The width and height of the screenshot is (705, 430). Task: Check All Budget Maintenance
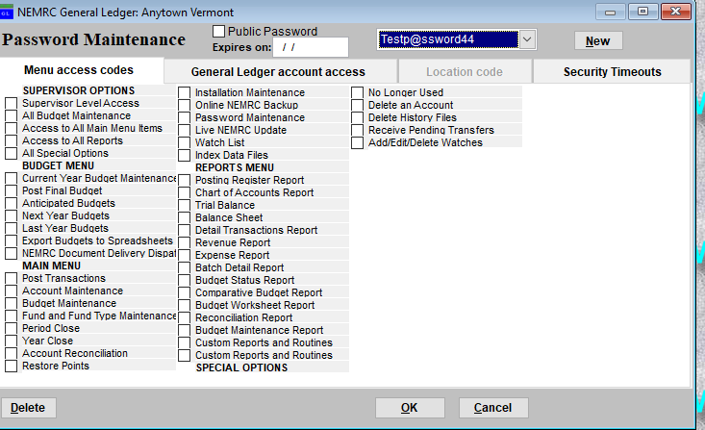pyautogui.click(x=12, y=115)
